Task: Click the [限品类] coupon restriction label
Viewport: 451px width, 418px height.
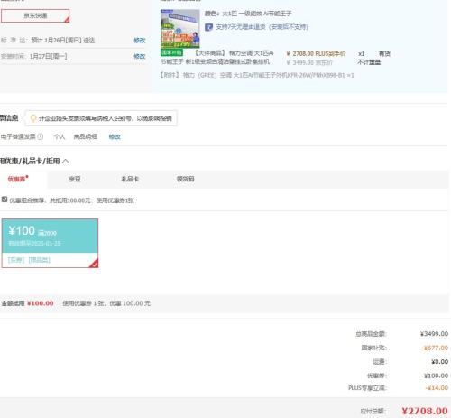Action: pos(40,260)
